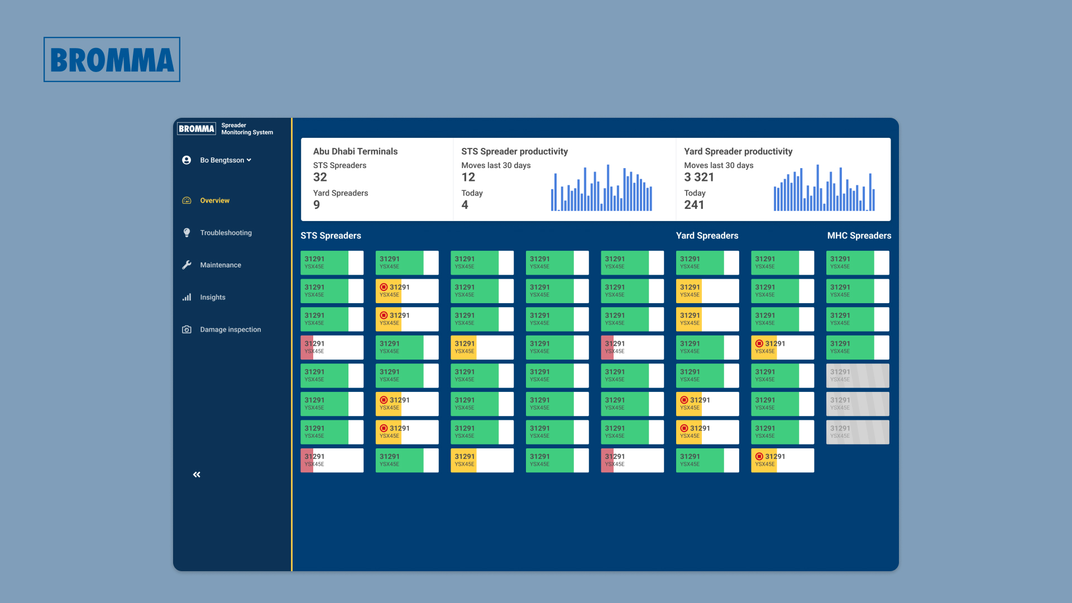Select the Overview menu label

point(215,200)
